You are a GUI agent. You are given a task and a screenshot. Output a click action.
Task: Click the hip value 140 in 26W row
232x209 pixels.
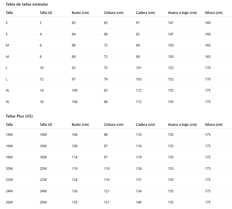[x=139, y=202]
